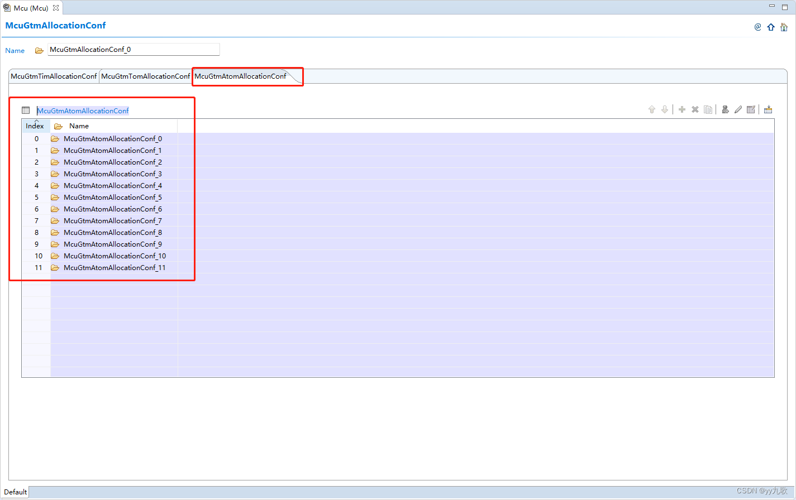The width and height of the screenshot is (796, 500).
Task: Click the McuGtmAllocationConf_0 name field
Action: (x=134, y=49)
